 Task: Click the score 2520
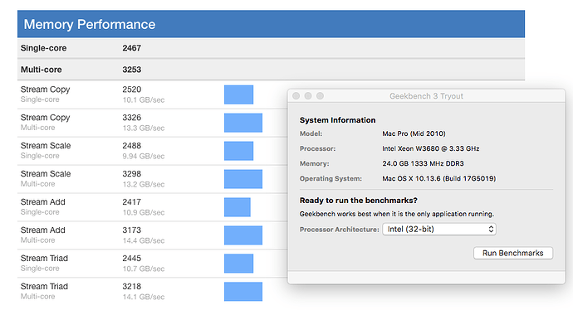click(x=131, y=90)
